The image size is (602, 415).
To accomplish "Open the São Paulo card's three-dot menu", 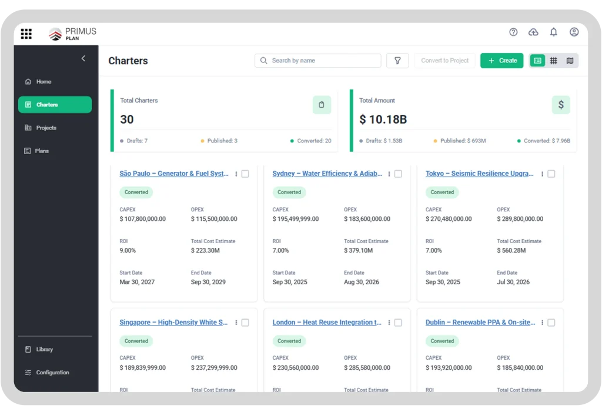I will click(236, 174).
